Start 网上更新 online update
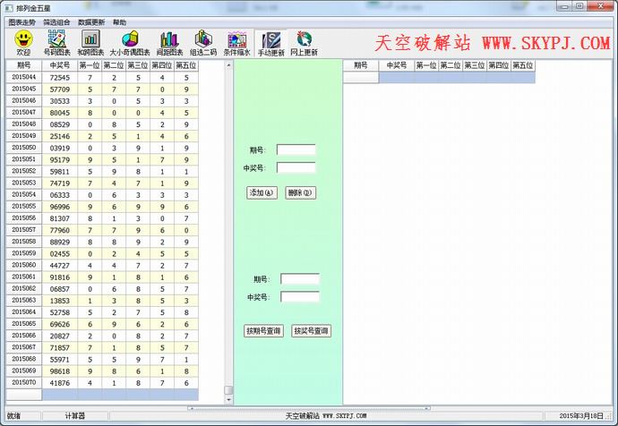Viewport: 618px width, 426px height. click(x=304, y=42)
